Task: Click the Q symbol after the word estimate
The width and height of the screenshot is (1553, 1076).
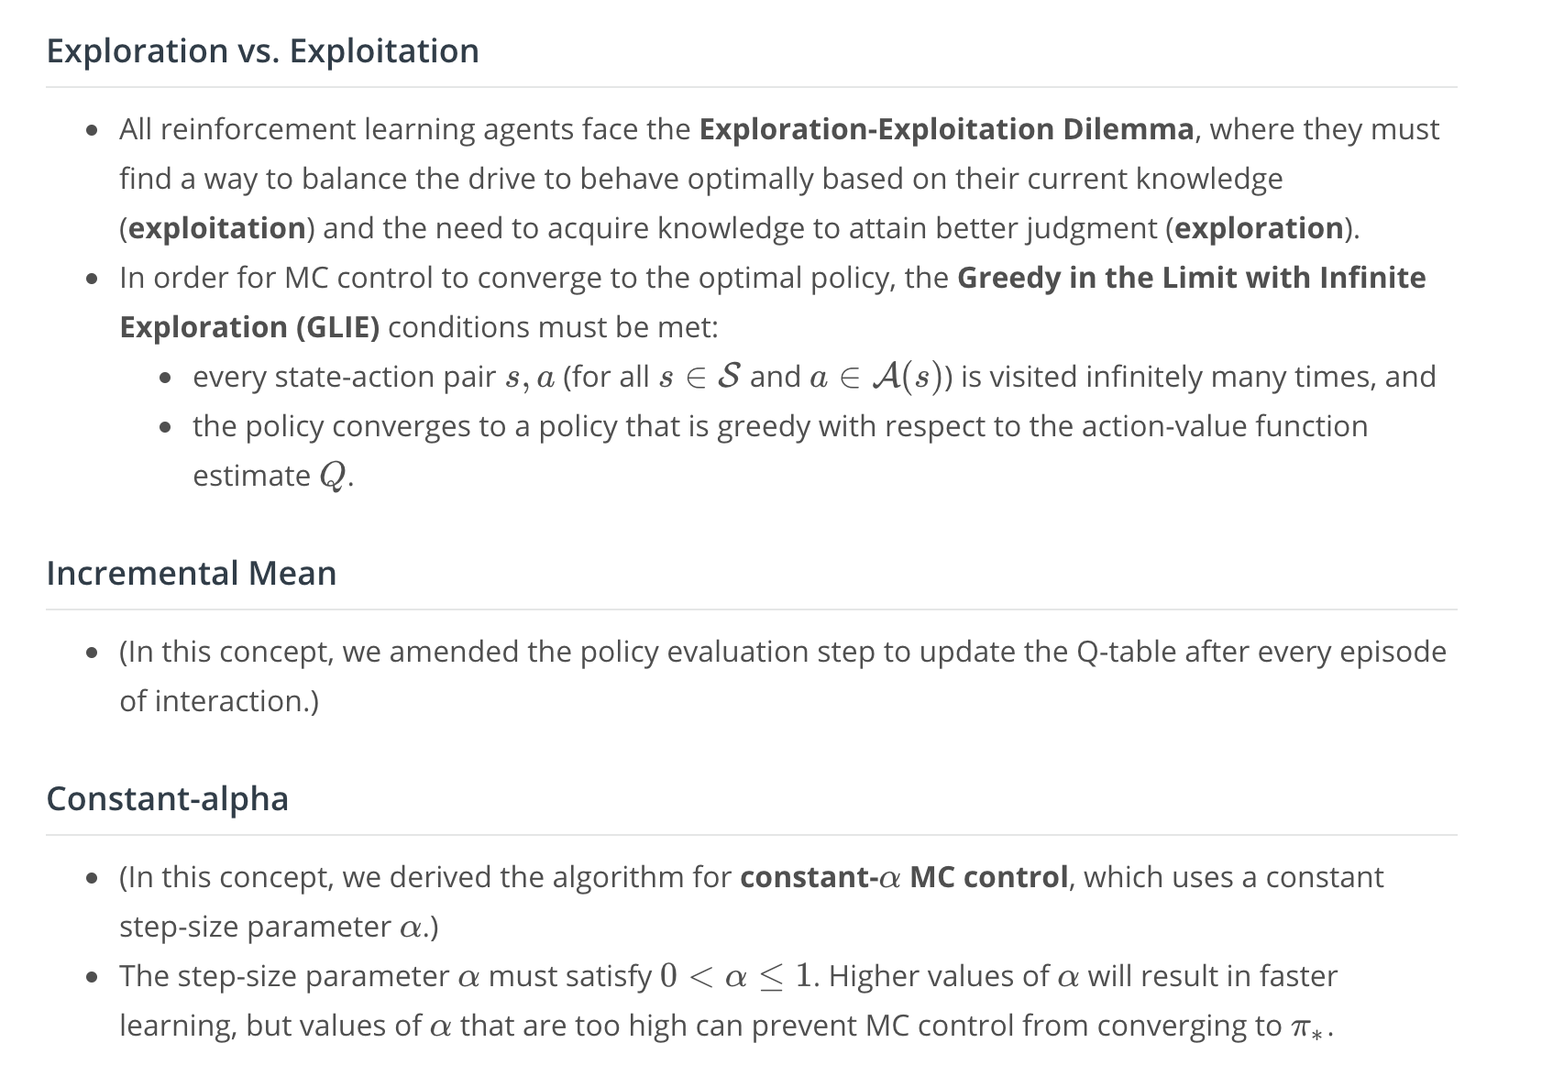Action: 334,477
